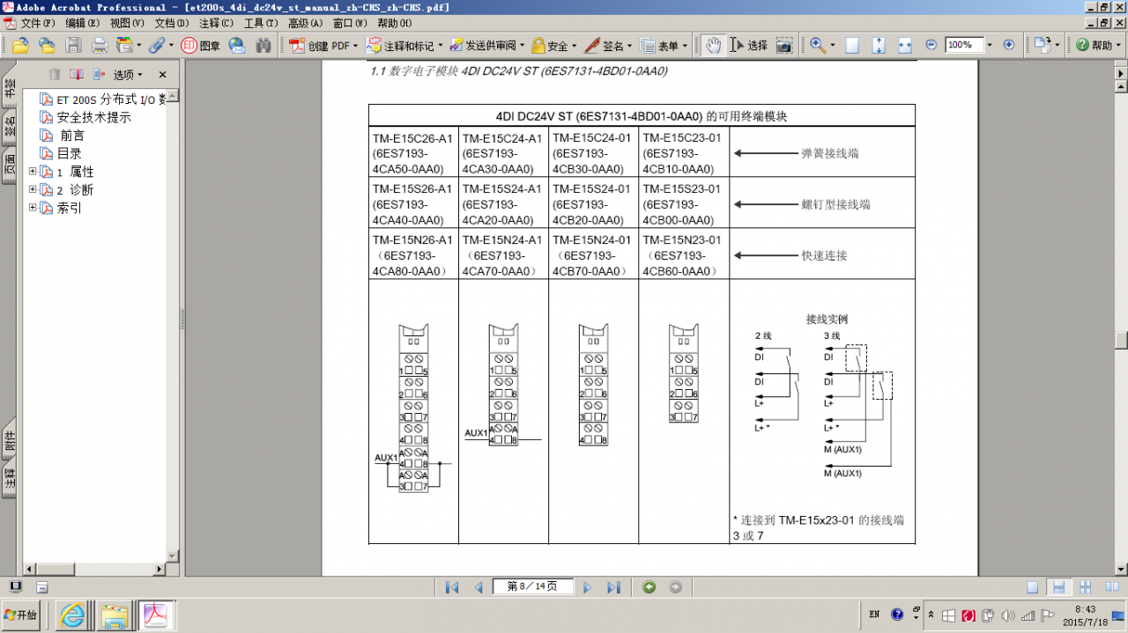Select the 安全技术提示 bookmark
This screenshot has width=1128, height=633.
pos(94,117)
